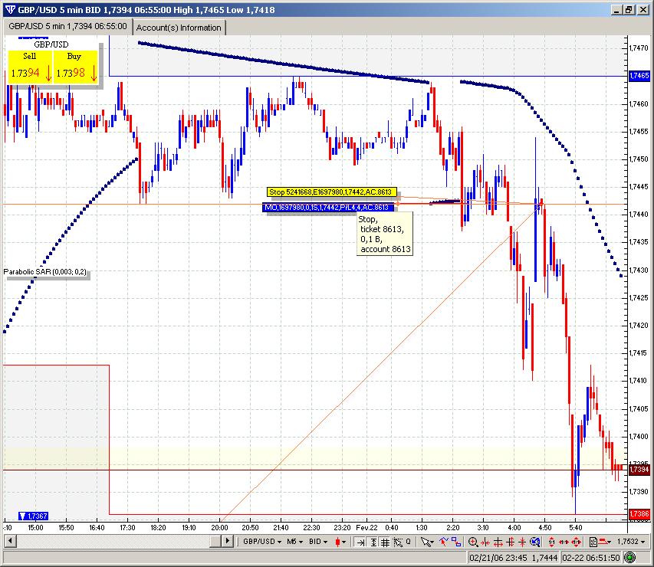Screen dimensions: 654x567
Task: Toggle the vertical auto-scale button
Action: [x=373, y=542]
